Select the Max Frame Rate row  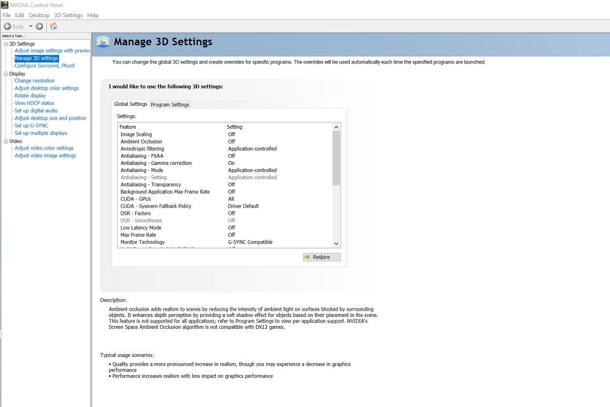(225, 234)
